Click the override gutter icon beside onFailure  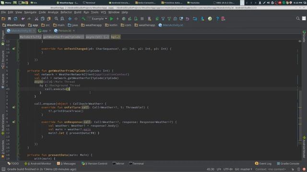point(13,107)
